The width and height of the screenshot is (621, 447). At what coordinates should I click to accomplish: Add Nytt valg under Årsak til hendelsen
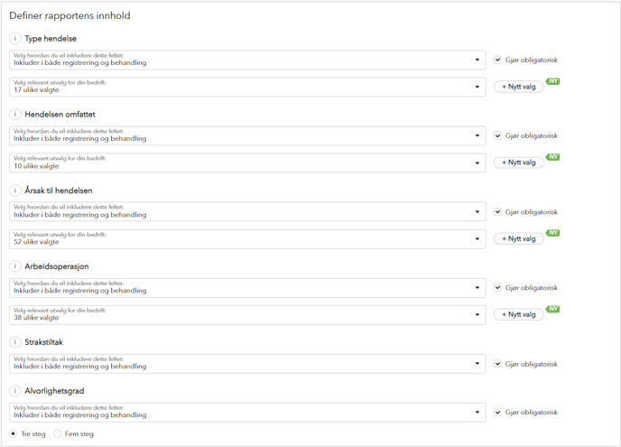pyautogui.click(x=518, y=238)
